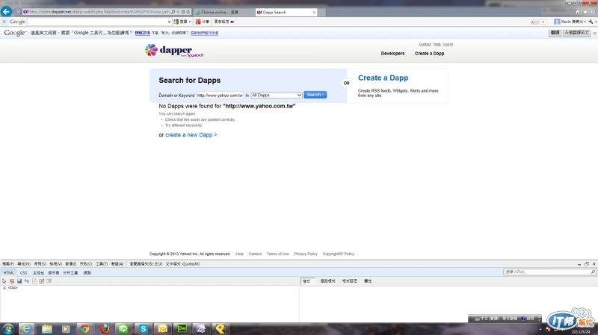
Task: Click the Domain or Keyword input field
Action: [220, 96]
